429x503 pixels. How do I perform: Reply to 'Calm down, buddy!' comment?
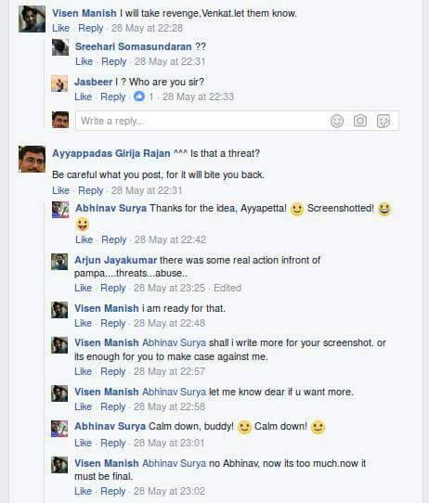click(113, 443)
